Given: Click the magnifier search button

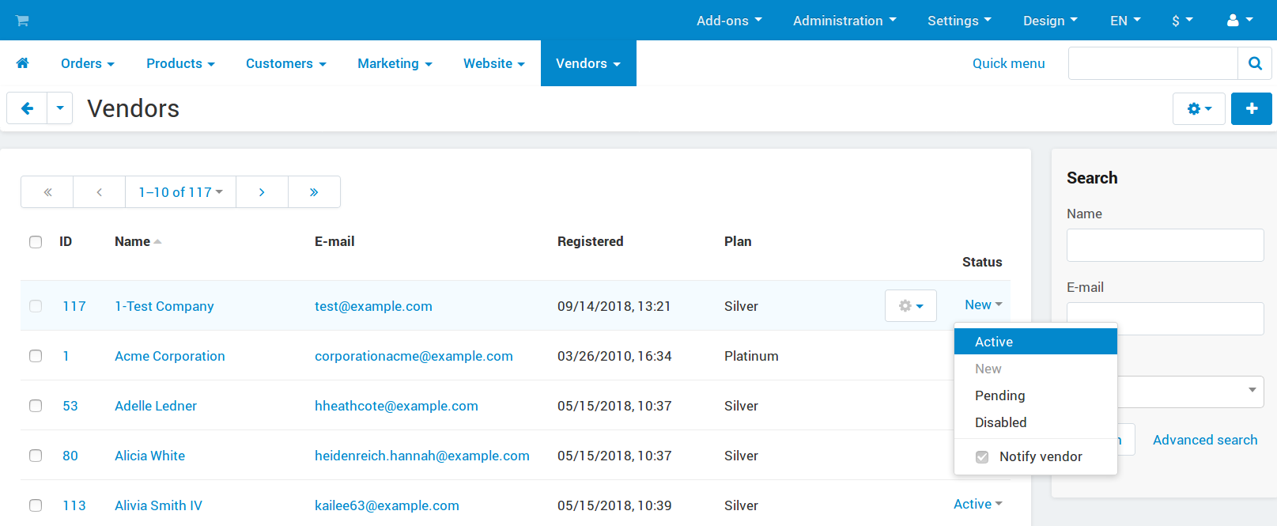Looking at the screenshot, I should tap(1255, 63).
